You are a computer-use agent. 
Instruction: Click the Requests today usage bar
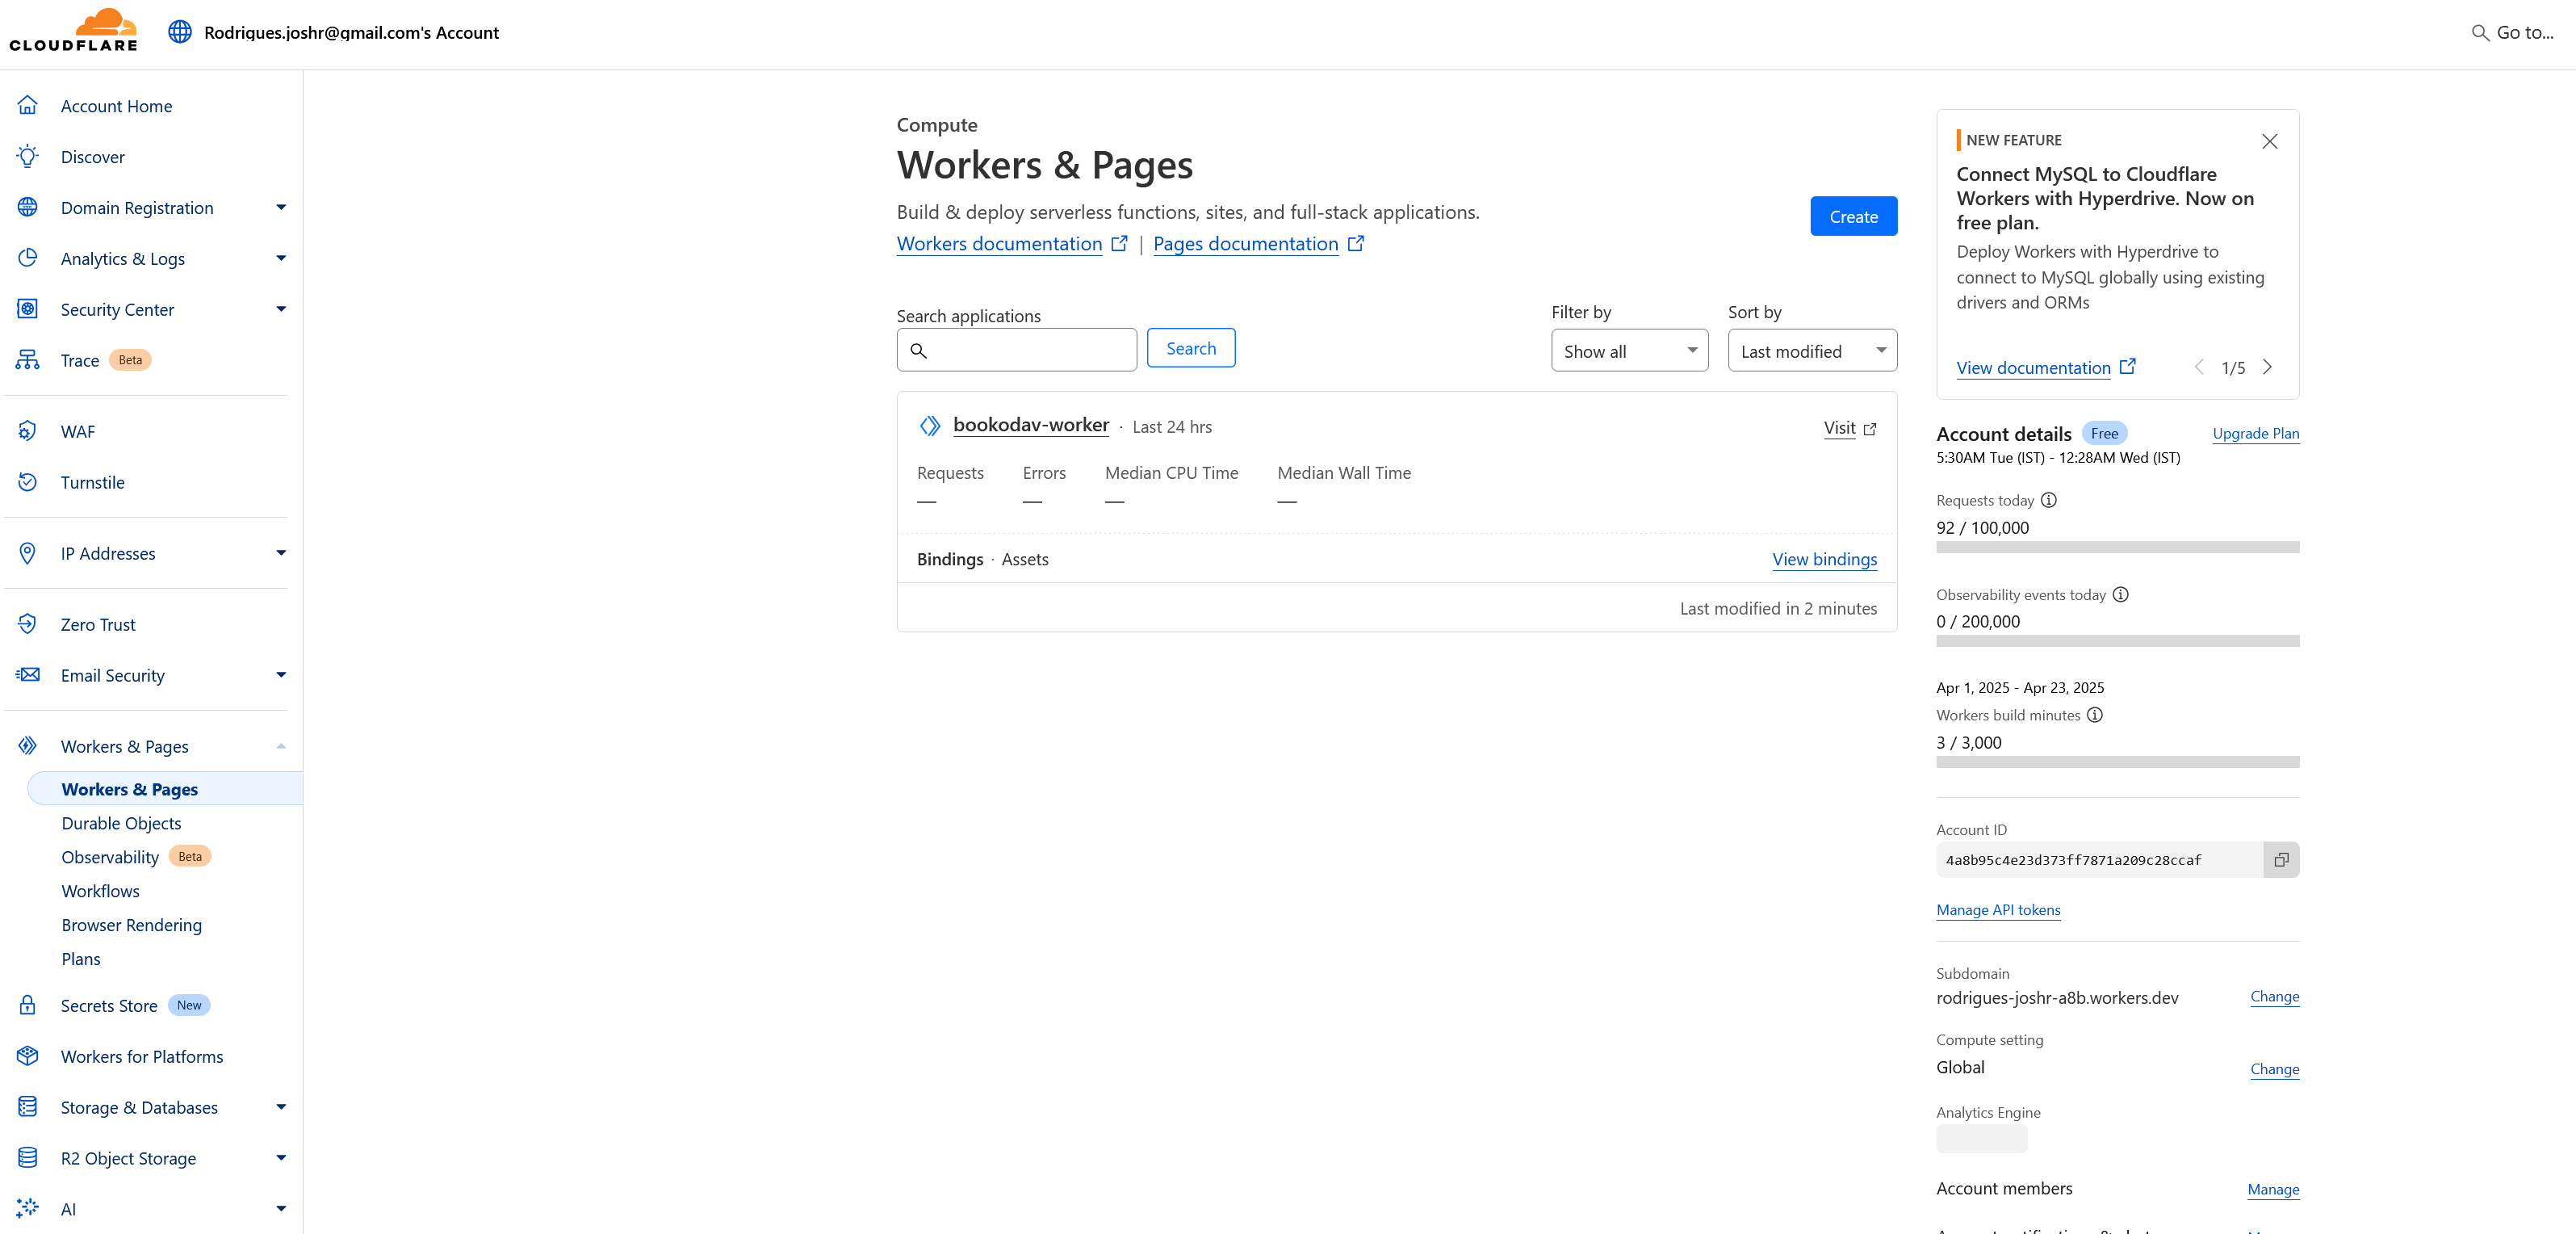[2117, 547]
